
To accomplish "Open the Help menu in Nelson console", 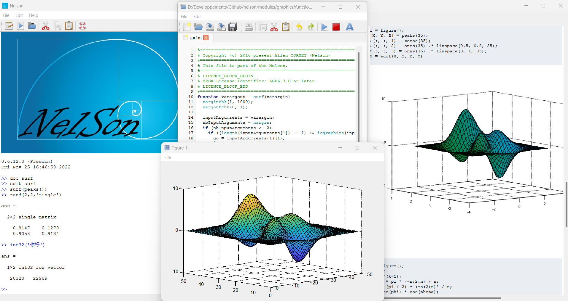I will 34,15.
